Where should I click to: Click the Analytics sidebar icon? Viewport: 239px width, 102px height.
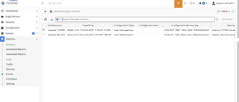2,39
